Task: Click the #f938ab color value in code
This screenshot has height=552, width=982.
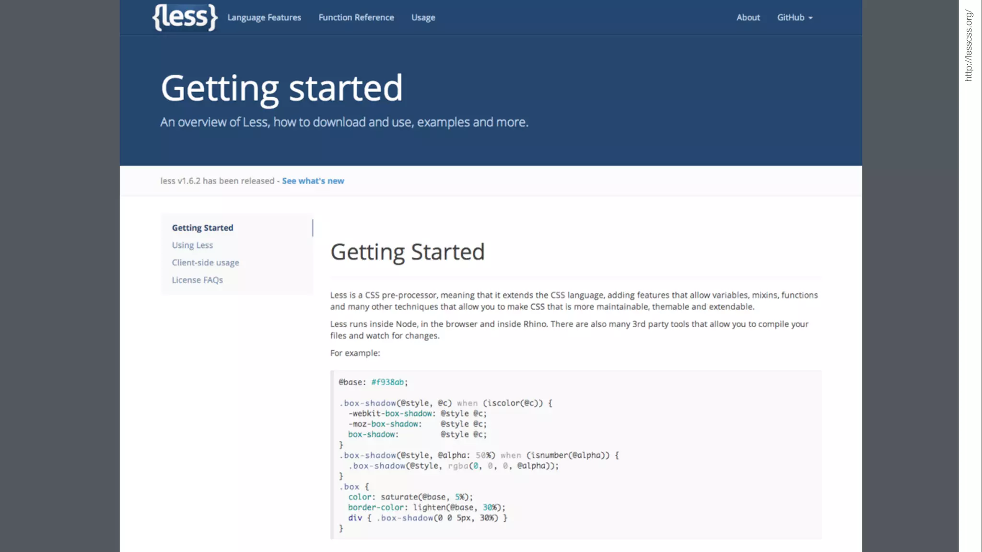Action: tap(387, 382)
